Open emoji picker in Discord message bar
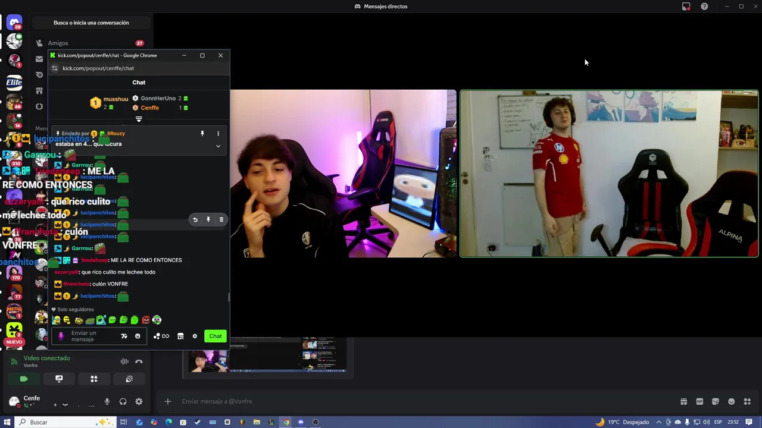 click(x=732, y=401)
